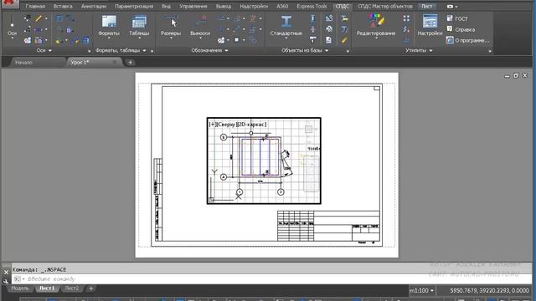This screenshot has width=536, height=301.
Task: Click the yellow ruler icon in Объекты из базы
Action: (344, 40)
